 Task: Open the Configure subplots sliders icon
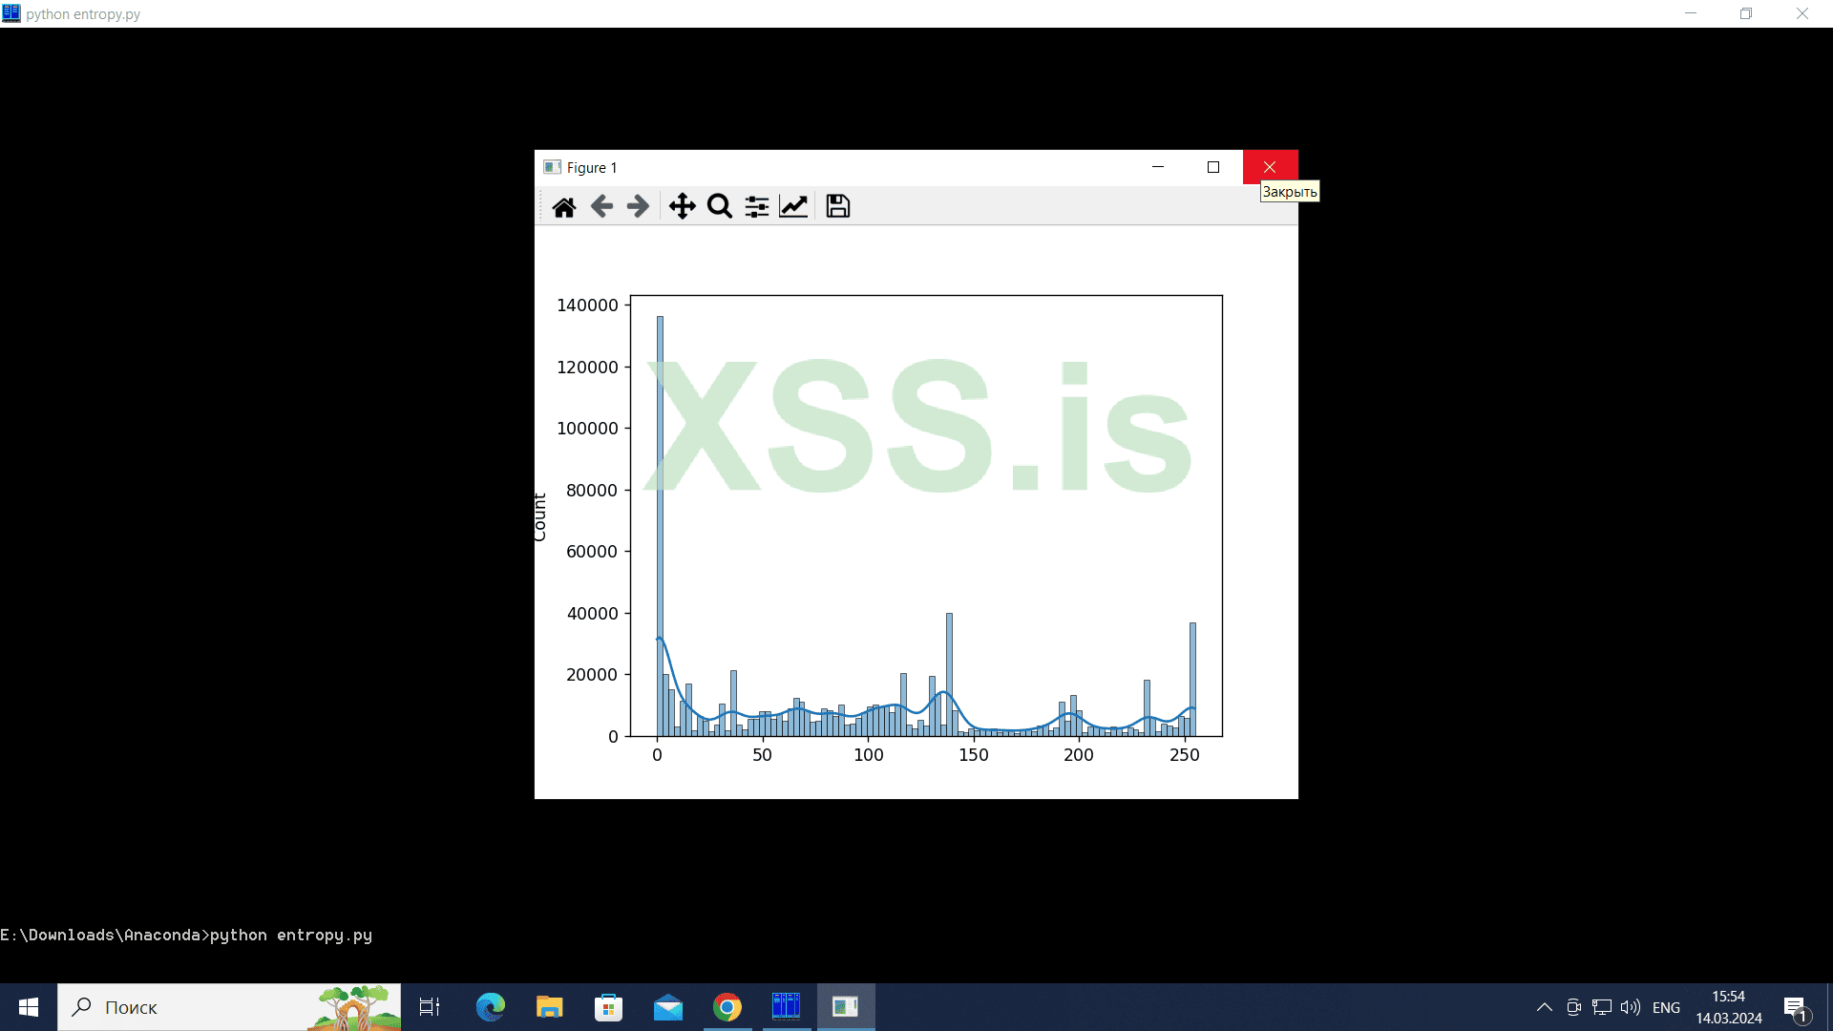click(756, 206)
